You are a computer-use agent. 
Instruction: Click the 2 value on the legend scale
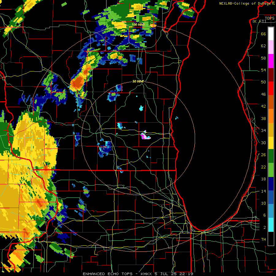(265, 228)
